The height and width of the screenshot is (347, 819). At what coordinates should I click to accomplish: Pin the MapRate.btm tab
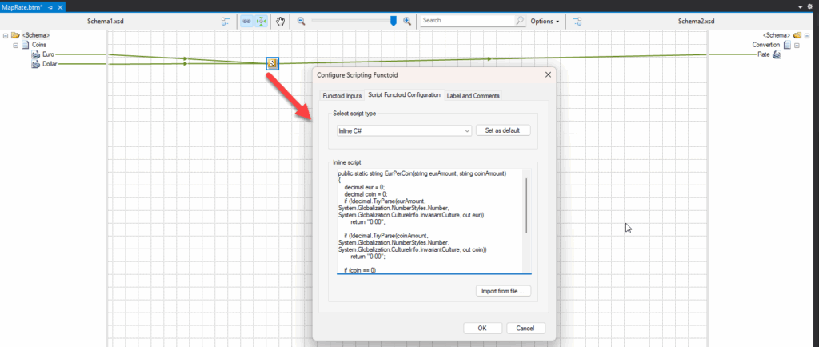(x=50, y=6)
